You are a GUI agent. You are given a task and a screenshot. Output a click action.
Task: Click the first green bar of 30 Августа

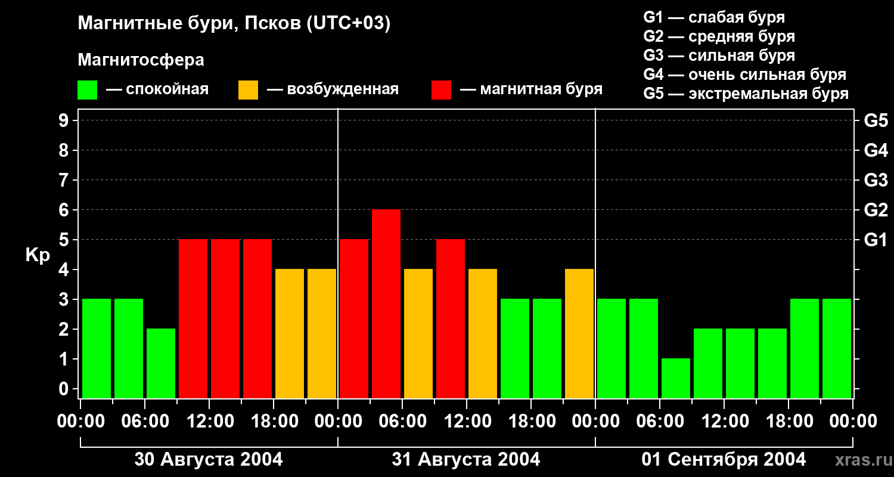point(97,349)
